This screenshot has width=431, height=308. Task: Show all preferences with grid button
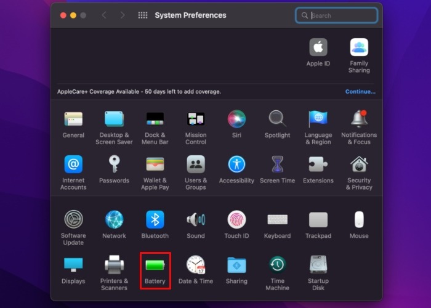[143, 15]
